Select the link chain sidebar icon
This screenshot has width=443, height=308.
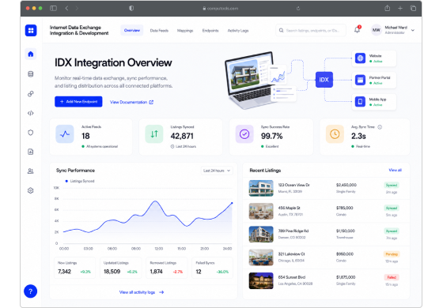31,94
